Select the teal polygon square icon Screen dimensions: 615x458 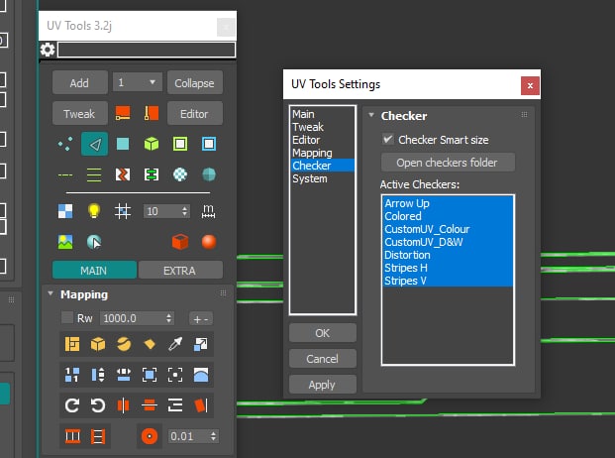click(x=123, y=144)
